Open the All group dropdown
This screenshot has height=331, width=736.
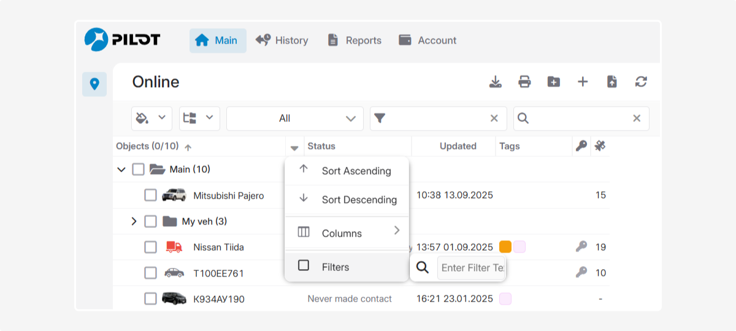[x=294, y=118]
